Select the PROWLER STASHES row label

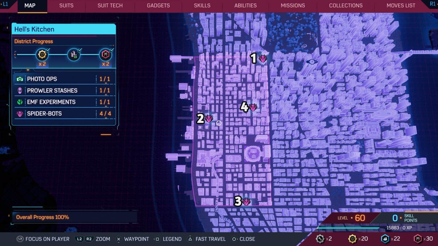click(52, 91)
